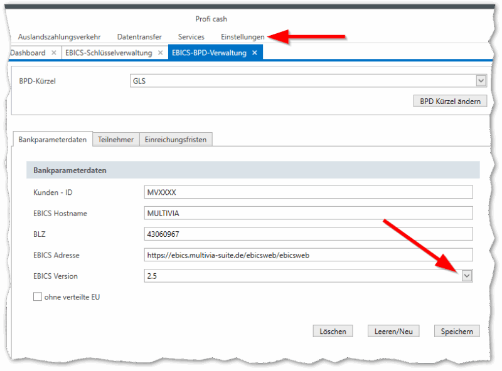Click the 'BPD Kürzel ändern' button
This screenshot has width=502, height=371.
(449, 100)
